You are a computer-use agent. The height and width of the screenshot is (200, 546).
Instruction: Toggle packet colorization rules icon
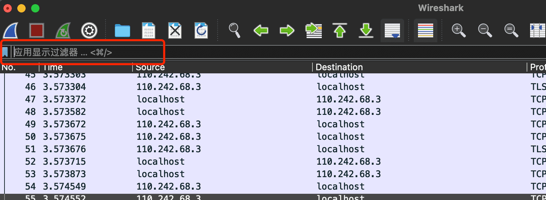[426, 30]
